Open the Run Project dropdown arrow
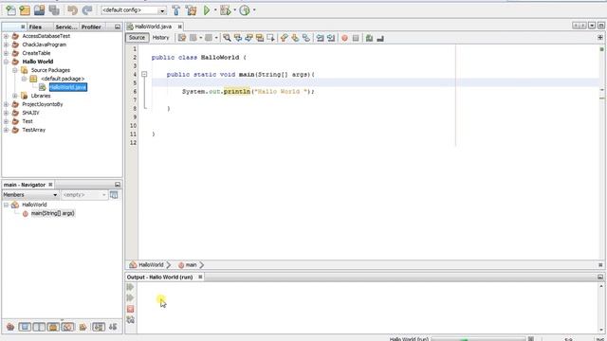The width and height of the screenshot is (607, 341). click(215, 10)
